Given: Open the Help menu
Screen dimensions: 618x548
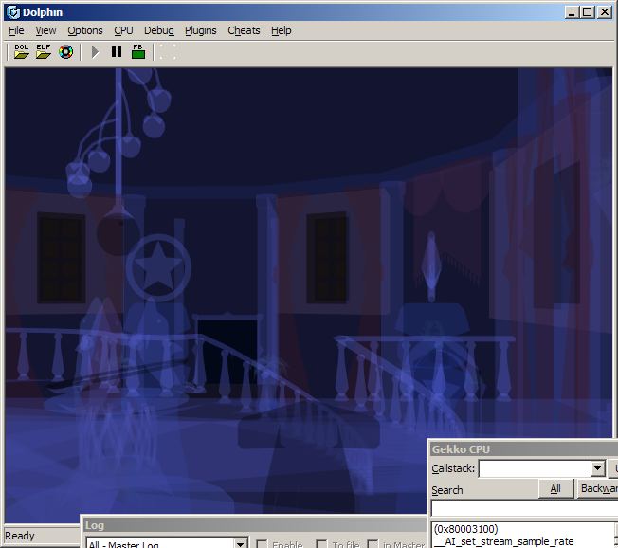Looking at the screenshot, I should pyautogui.click(x=281, y=30).
